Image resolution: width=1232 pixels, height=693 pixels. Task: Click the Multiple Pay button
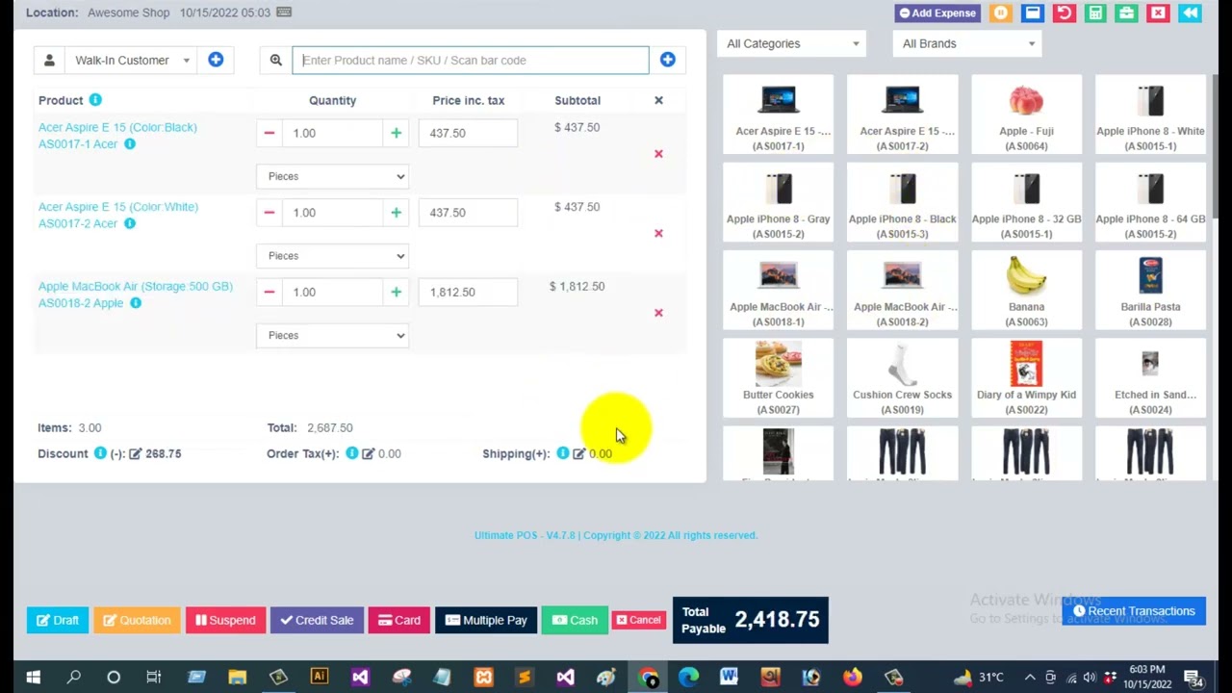[x=486, y=621]
